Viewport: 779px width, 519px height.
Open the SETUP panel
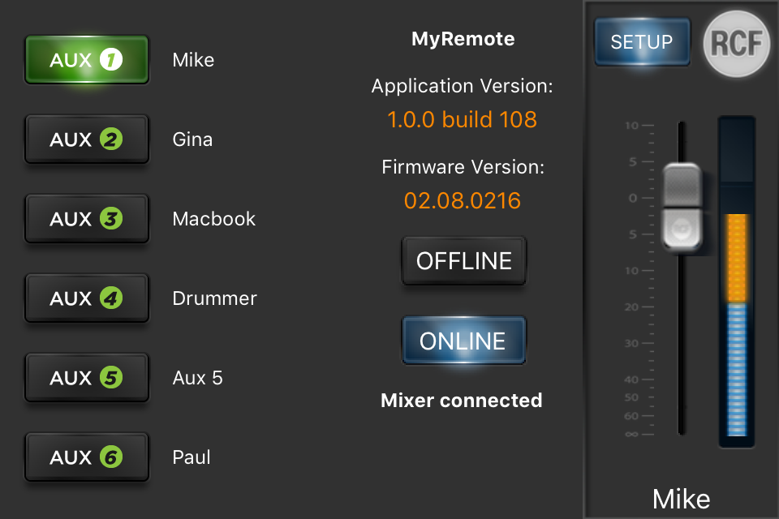[642, 42]
